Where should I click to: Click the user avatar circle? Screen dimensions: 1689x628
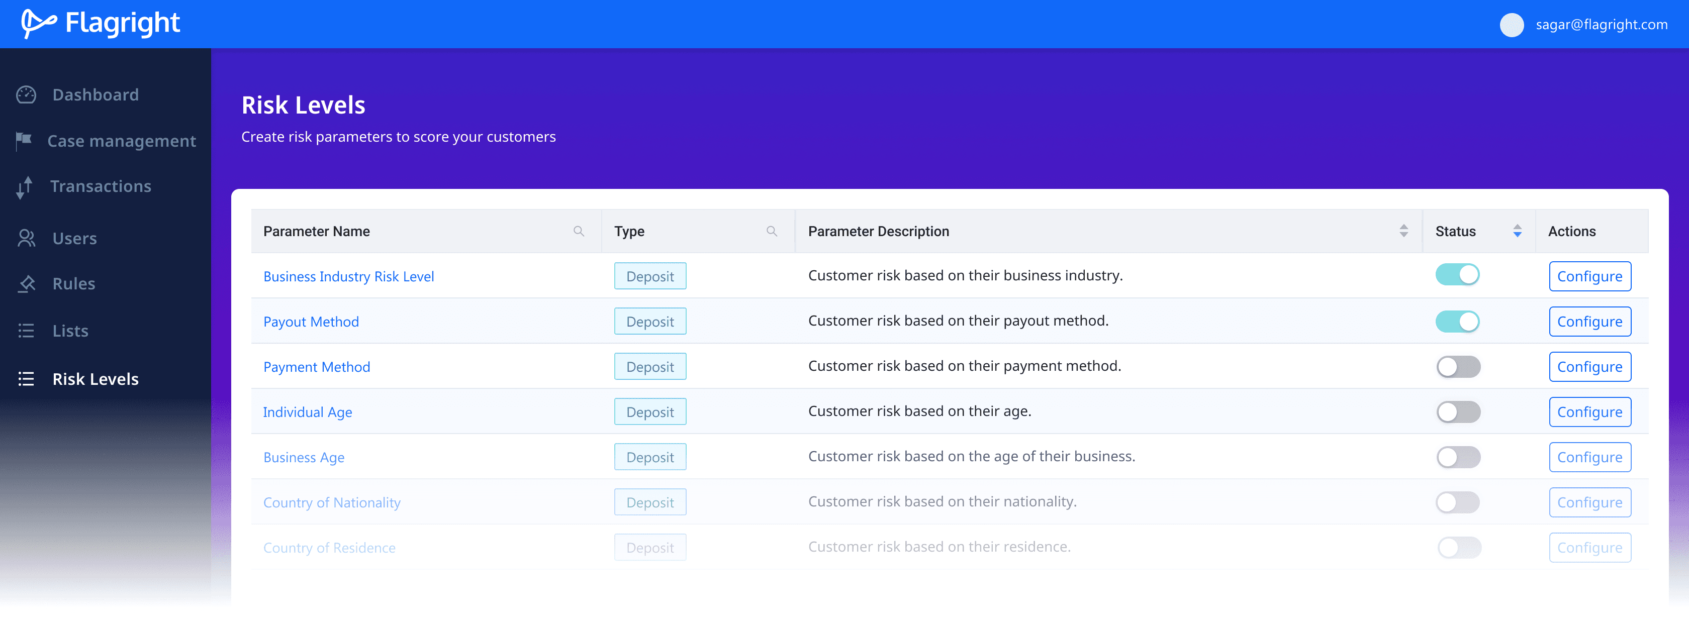[x=1512, y=25]
